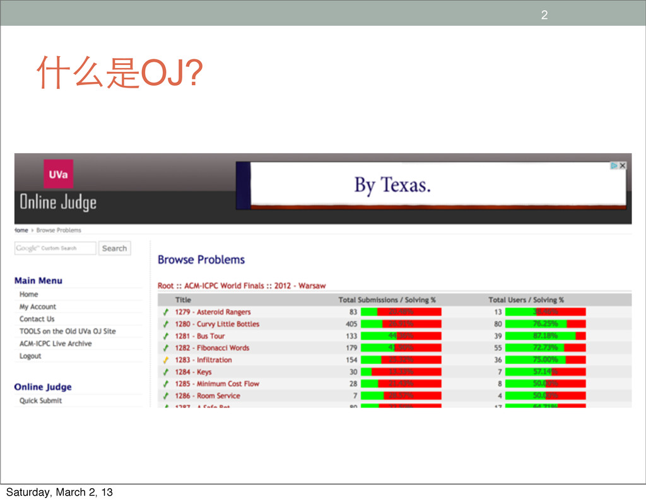Click 76.25% users bar for Curvy Little Bottles
This screenshot has height=502, width=646.
tap(546, 324)
